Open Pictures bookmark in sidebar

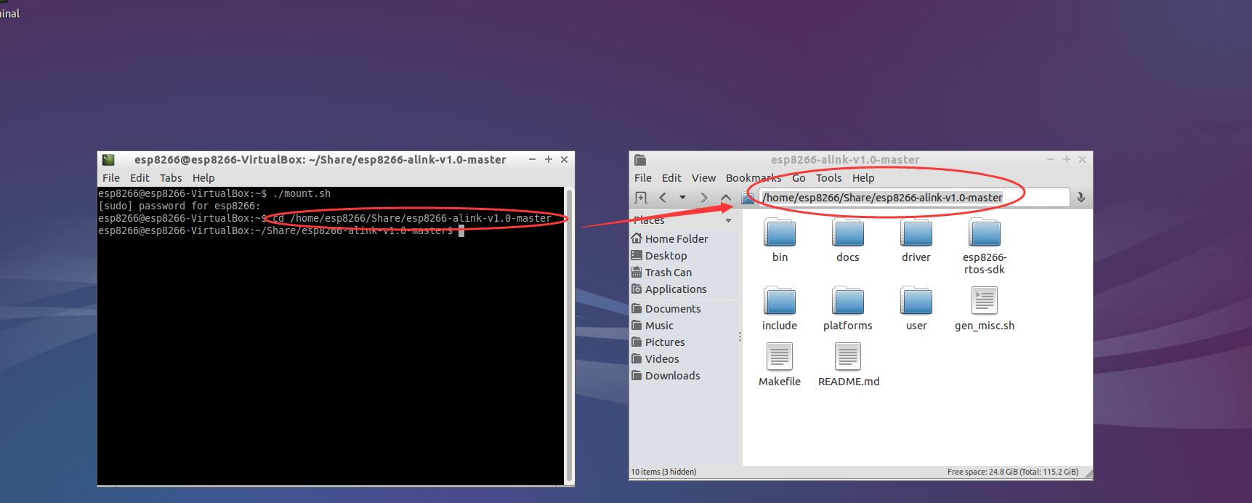pos(658,342)
